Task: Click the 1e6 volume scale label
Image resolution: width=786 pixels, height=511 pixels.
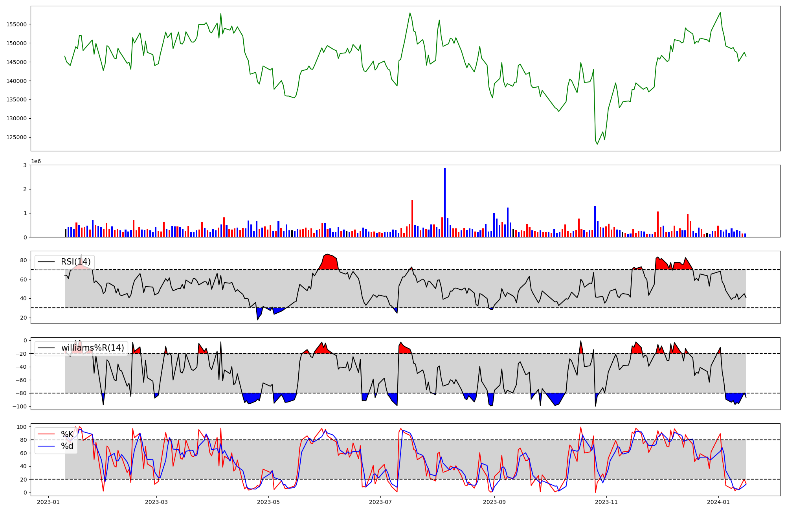Action: click(36, 162)
